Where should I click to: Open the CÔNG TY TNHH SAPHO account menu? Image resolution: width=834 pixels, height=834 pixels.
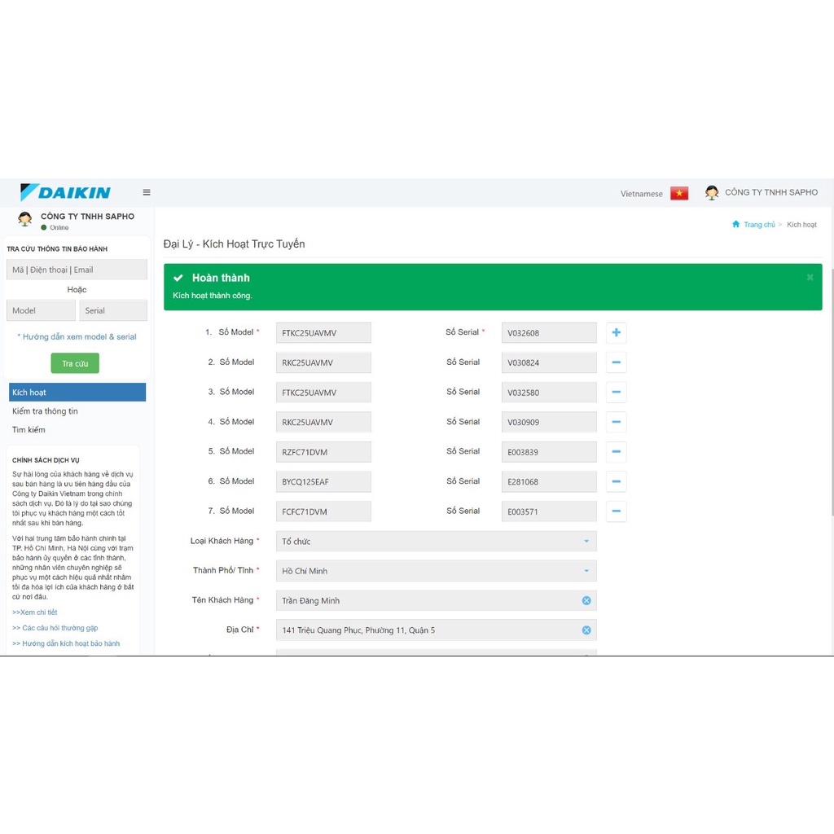pos(762,193)
